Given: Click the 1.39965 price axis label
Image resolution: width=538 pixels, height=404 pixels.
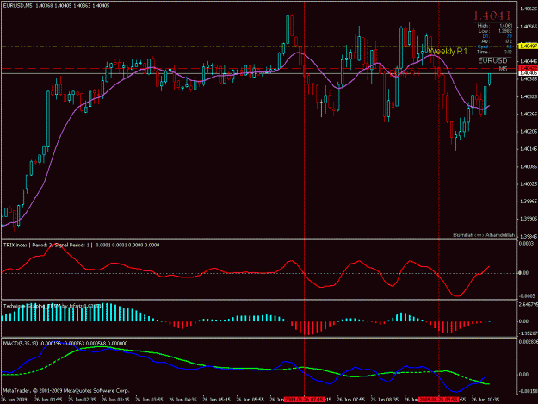Looking at the screenshot, I should click(x=529, y=202).
